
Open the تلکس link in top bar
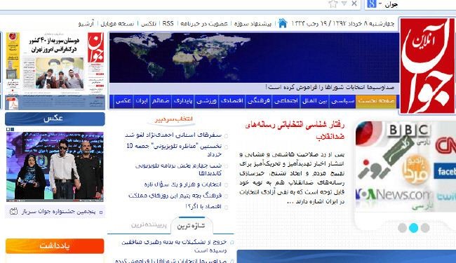(x=149, y=24)
